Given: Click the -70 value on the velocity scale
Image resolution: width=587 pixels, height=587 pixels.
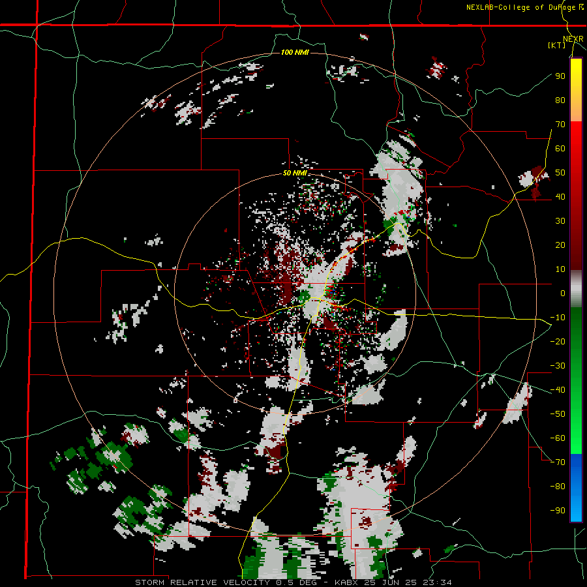Looking at the screenshot, I should point(558,462).
